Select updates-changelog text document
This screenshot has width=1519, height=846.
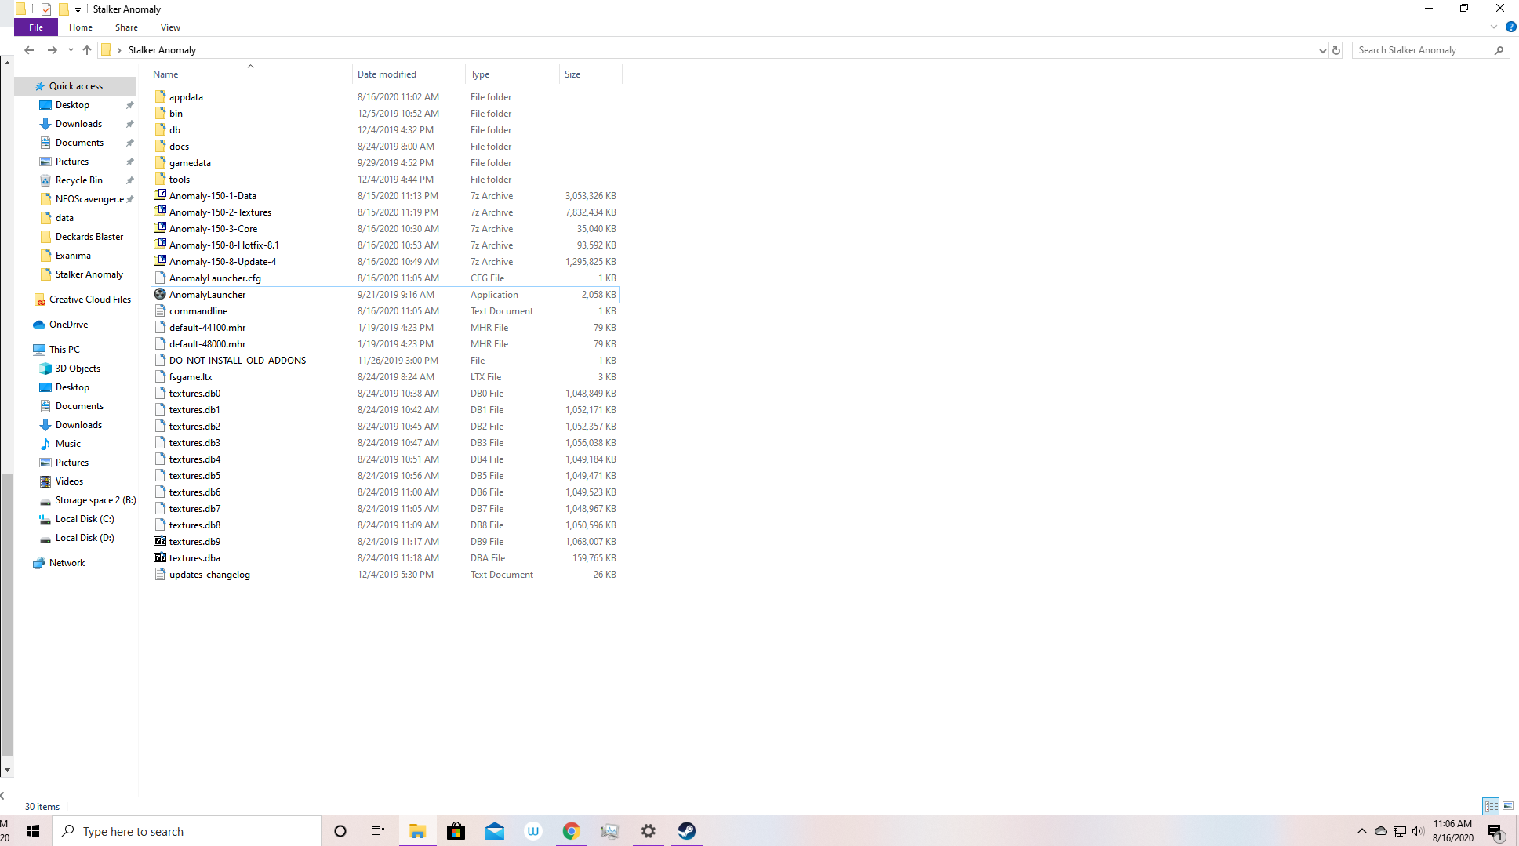pyautogui.click(x=209, y=575)
